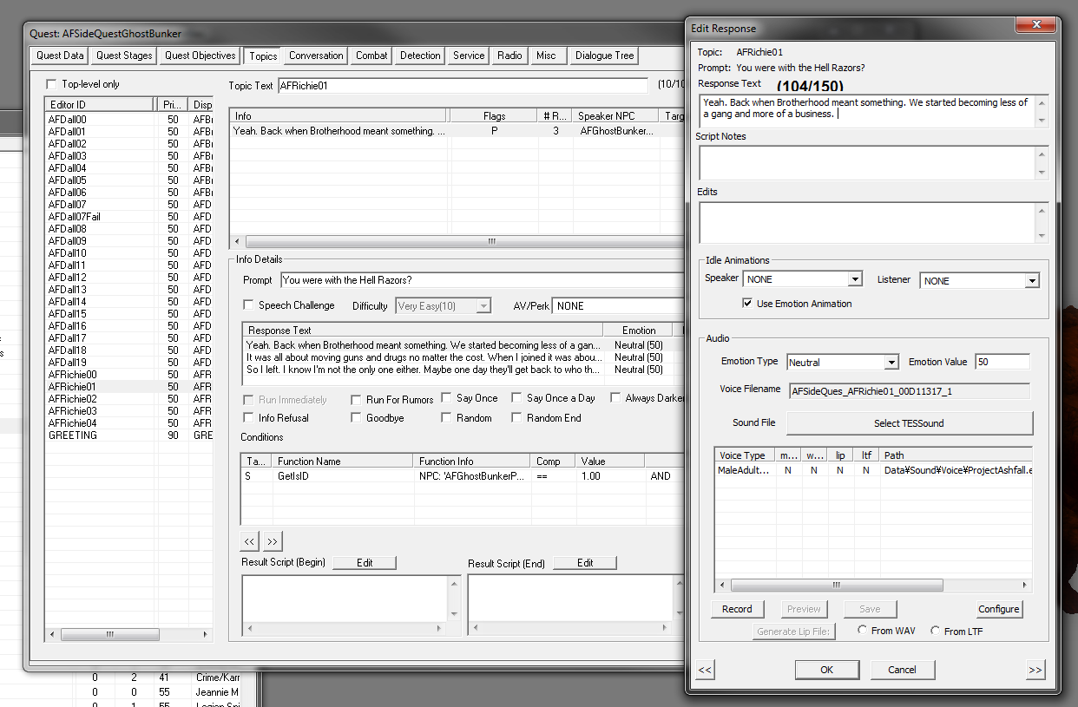Go to the Combat tab
The width and height of the screenshot is (1078, 707).
[371, 56]
